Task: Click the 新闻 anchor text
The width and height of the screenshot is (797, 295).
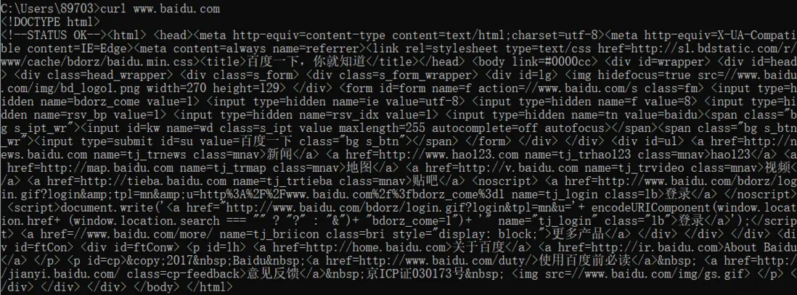Action: click(x=280, y=154)
